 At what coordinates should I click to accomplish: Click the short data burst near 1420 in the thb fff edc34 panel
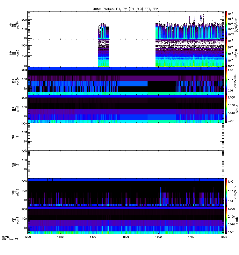pyautogui.click(x=103, y=32)
